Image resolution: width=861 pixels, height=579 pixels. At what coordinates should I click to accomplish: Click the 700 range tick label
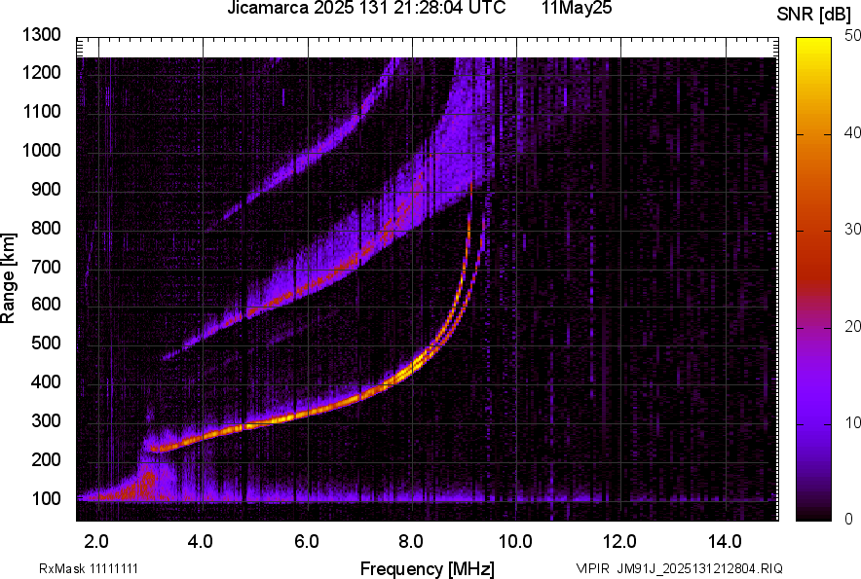tap(46, 267)
